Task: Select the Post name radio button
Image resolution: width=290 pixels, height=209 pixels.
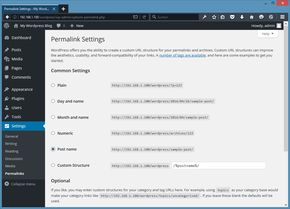Action: click(53, 149)
